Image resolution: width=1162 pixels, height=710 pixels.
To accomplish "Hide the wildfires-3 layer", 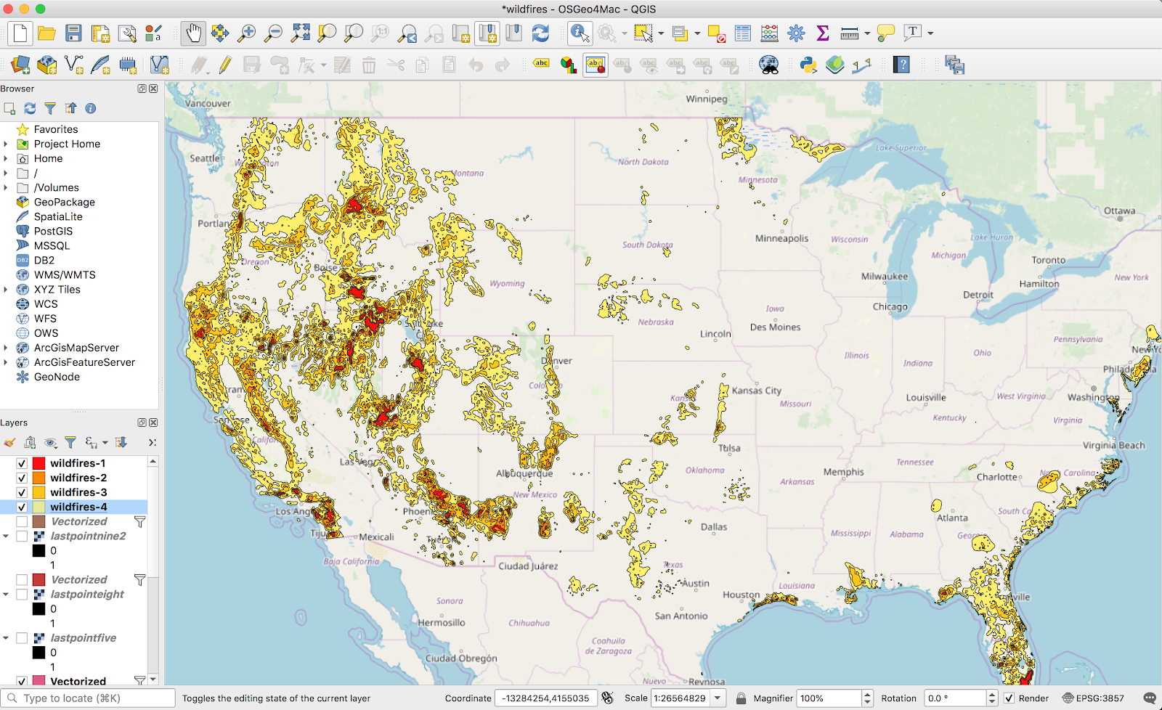I will coord(22,492).
